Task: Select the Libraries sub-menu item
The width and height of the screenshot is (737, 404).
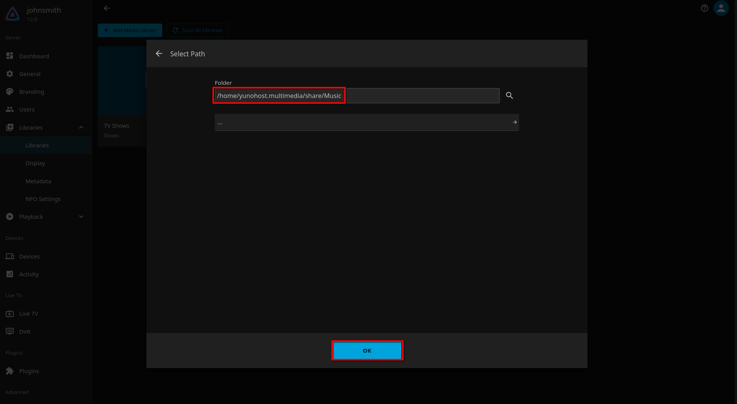Action: [x=46, y=145]
